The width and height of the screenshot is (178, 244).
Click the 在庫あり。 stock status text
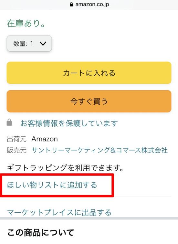point(26,24)
